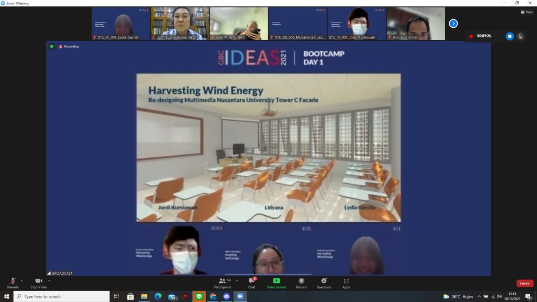Image resolution: width=537 pixels, height=302 pixels.
Task: Open the arrow menu next to Participants
Action: coord(237,281)
